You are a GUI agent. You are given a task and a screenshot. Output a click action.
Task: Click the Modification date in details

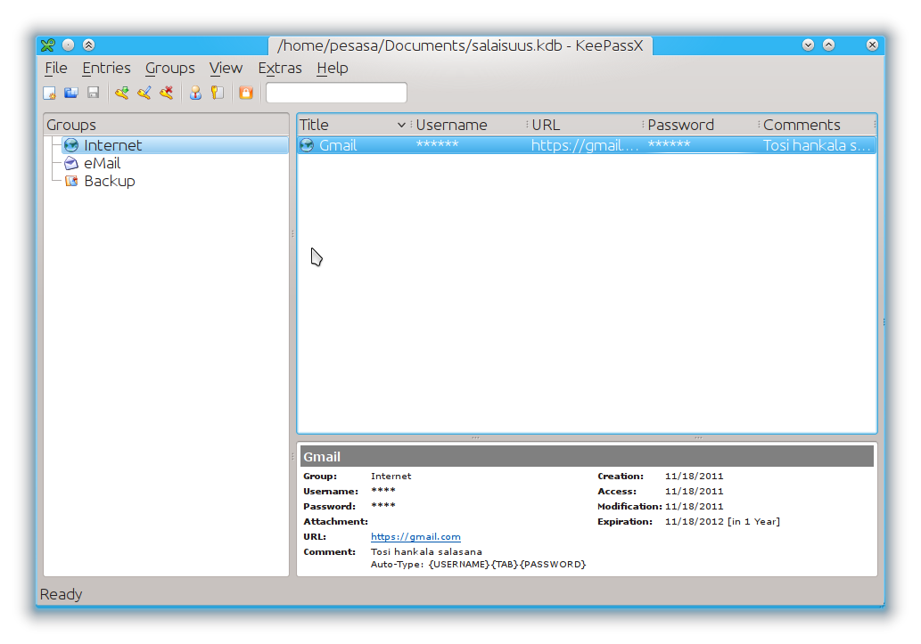(x=695, y=506)
